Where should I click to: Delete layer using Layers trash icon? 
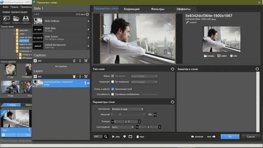click(x=74, y=76)
